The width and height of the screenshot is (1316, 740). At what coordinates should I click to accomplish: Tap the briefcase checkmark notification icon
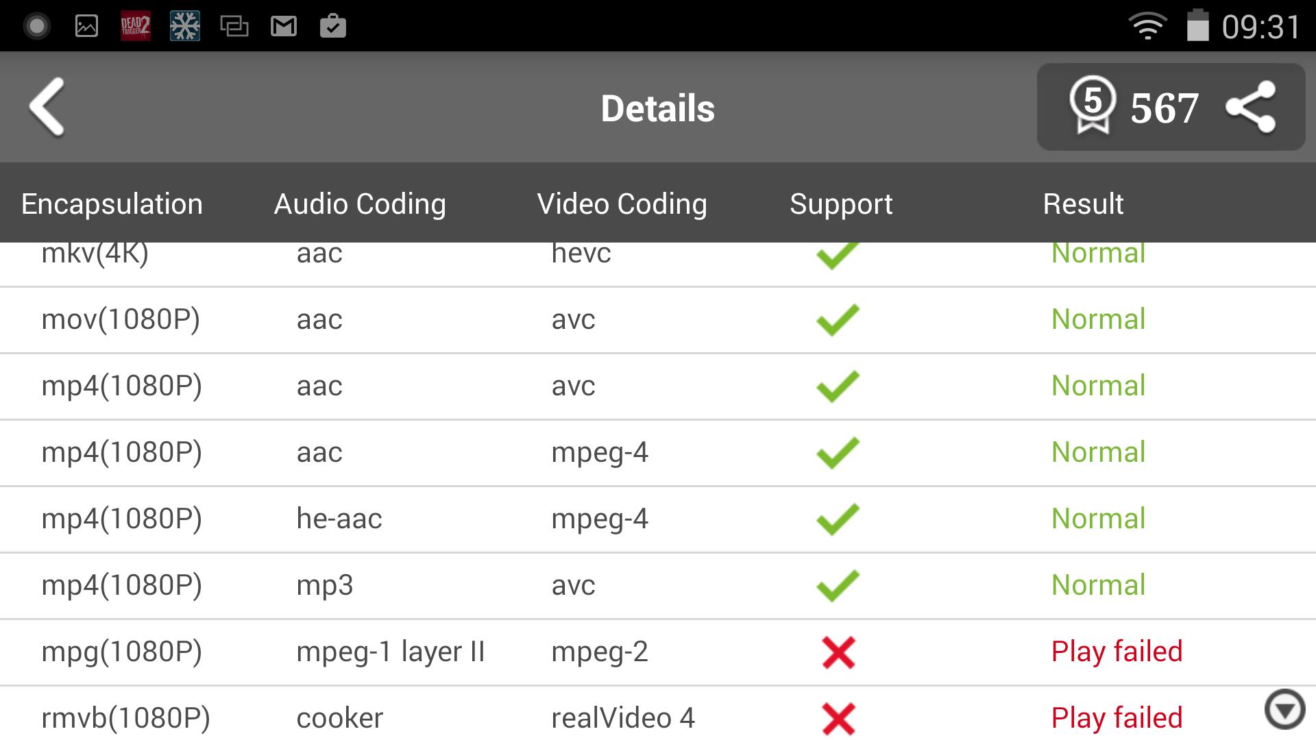click(x=333, y=26)
